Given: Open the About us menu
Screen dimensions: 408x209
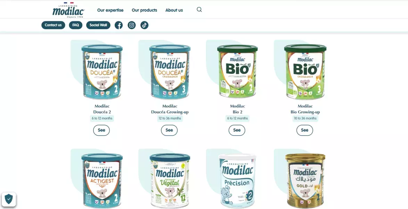Looking at the screenshot, I should [x=174, y=10].
